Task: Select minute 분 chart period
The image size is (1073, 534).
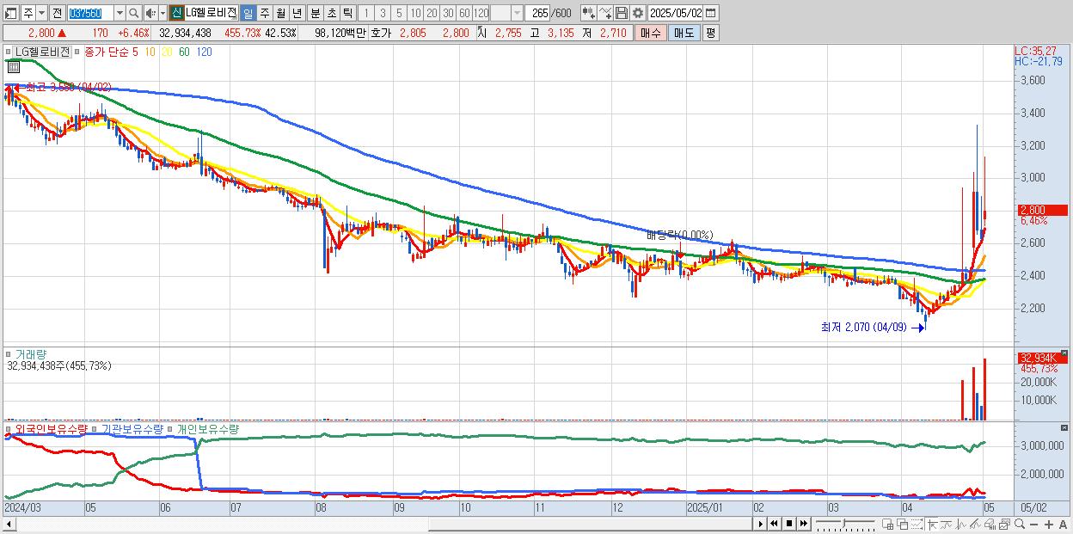Action: (x=315, y=13)
